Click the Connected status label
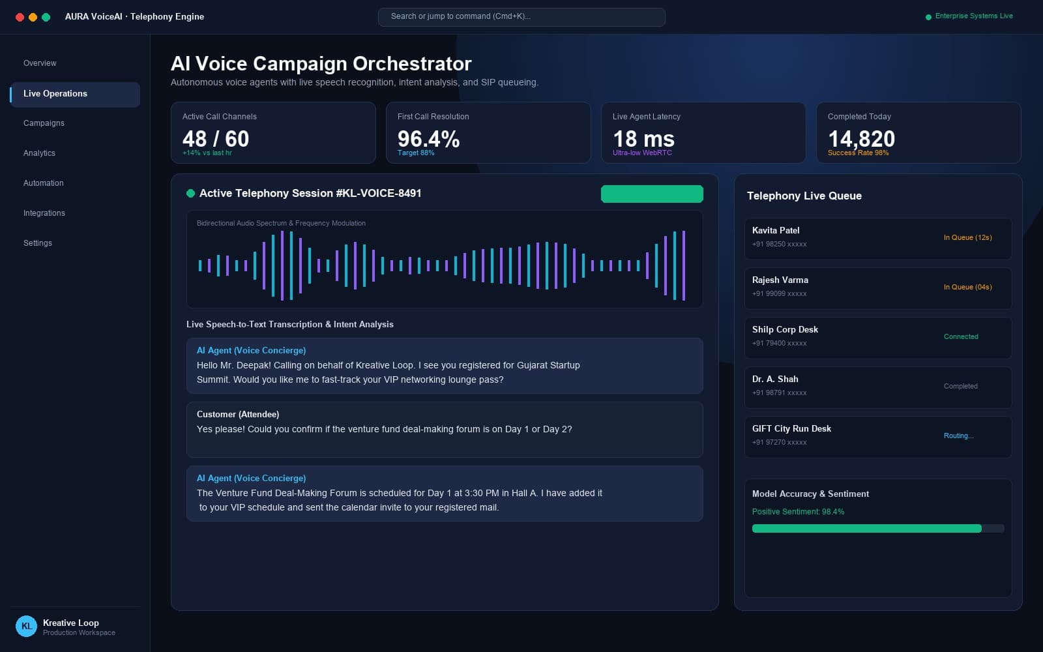This screenshot has height=652, width=1043. click(x=961, y=337)
